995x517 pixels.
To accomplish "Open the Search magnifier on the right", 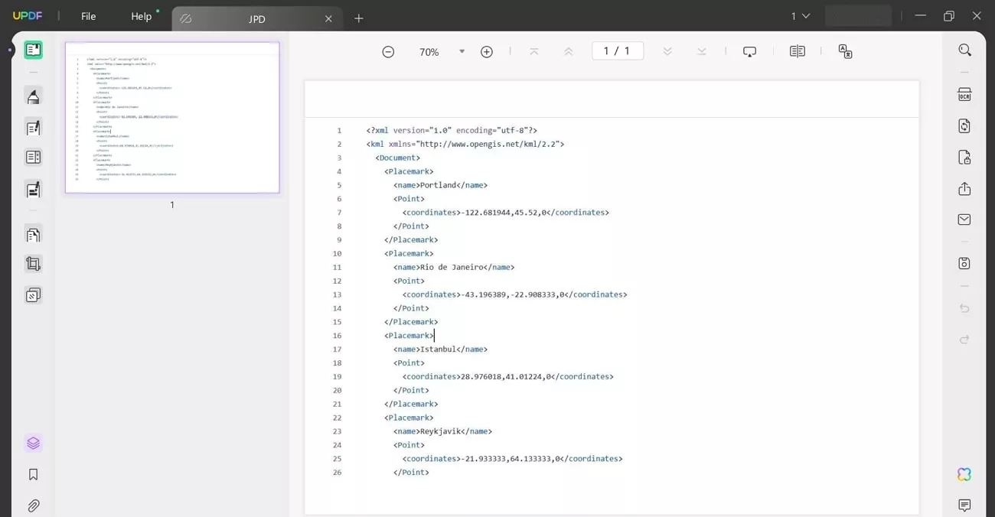I will pos(964,50).
